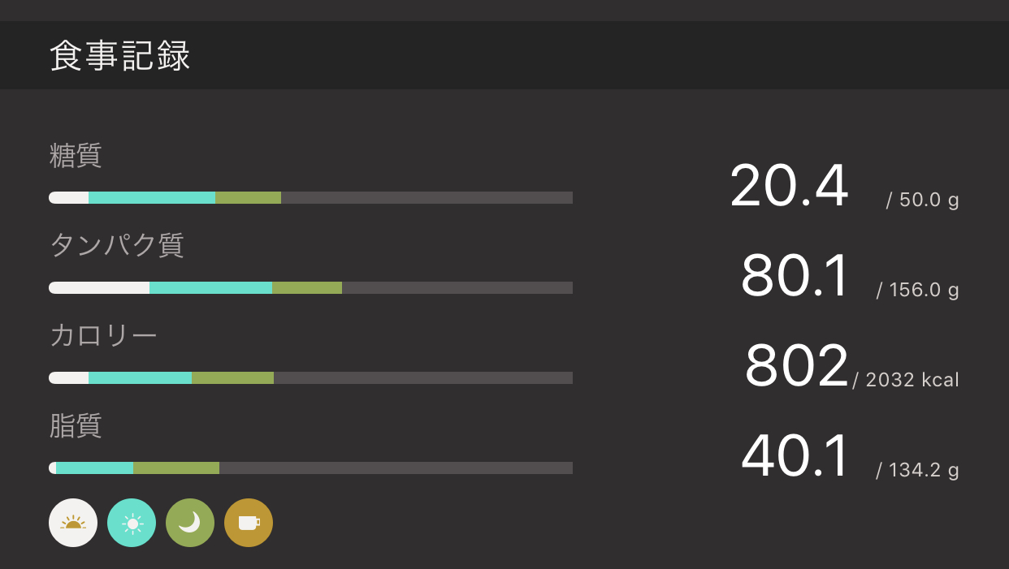Click the 糖質 progress bar
The width and height of the screenshot is (1009, 569).
pyautogui.click(x=310, y=198)
